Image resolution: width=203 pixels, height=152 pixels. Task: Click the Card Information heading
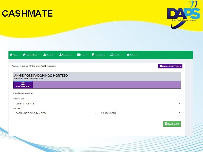click(23, 93)
